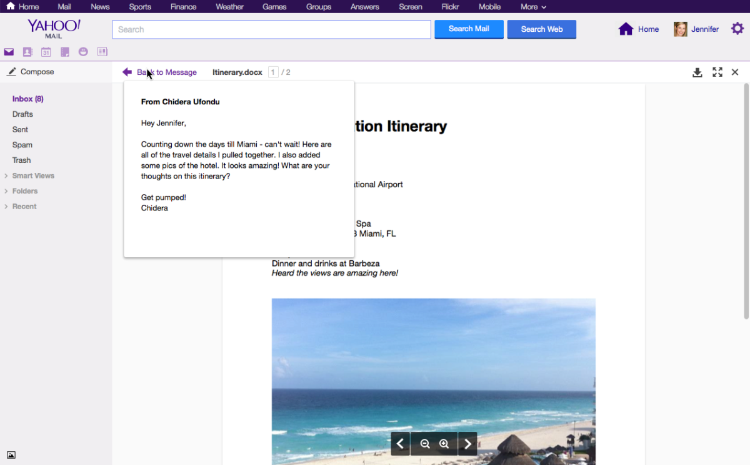
Task: Click the 'From Chidera Ufondu' text
Action: coord(180,102)
